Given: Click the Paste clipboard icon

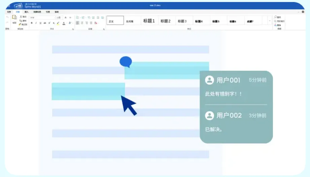Looking at the screenshot, I should coord(14,17).
